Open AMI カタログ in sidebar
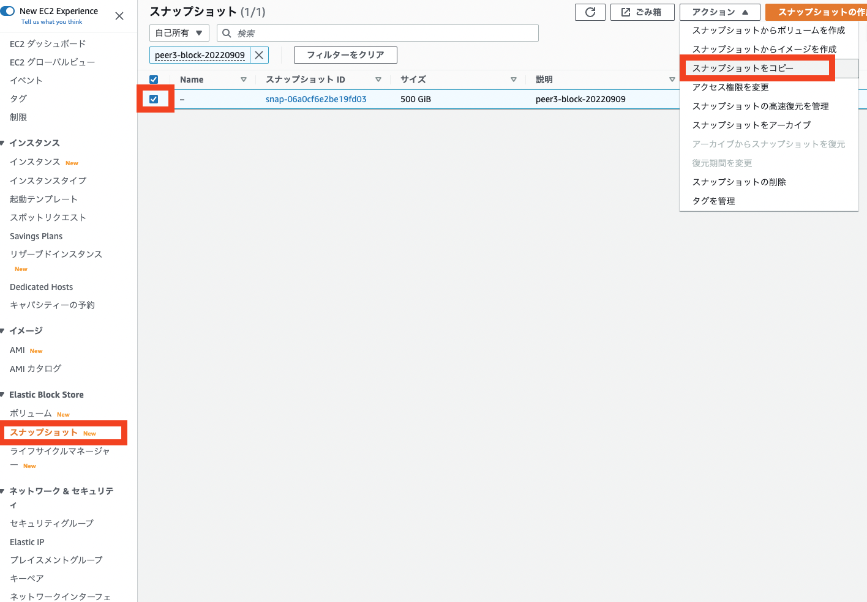 pos(36,369)
